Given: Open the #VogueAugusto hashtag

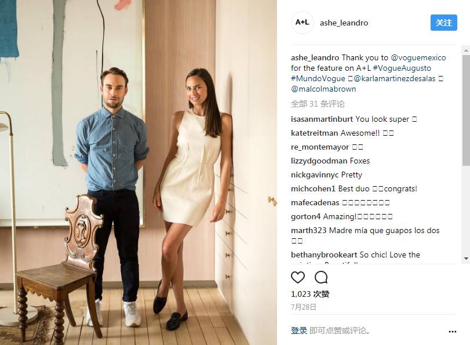Looking at the screenshot, I should tap(402, 68).
